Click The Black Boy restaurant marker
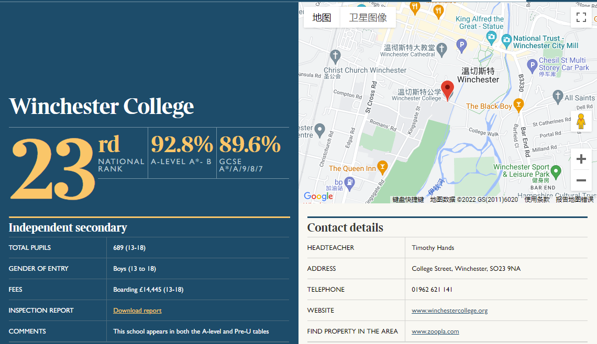 (518, 105)
